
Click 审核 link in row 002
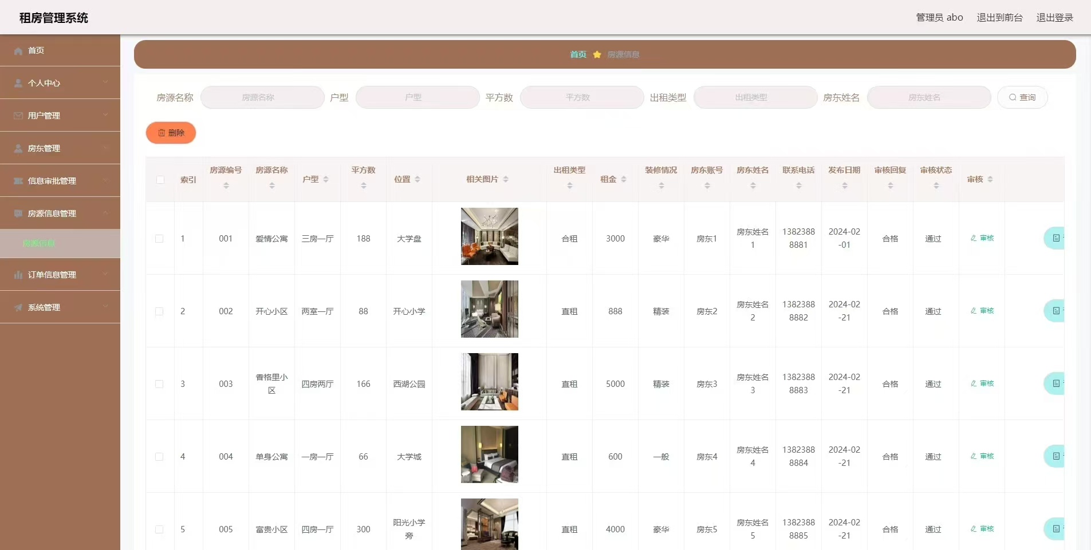[982, 311]
